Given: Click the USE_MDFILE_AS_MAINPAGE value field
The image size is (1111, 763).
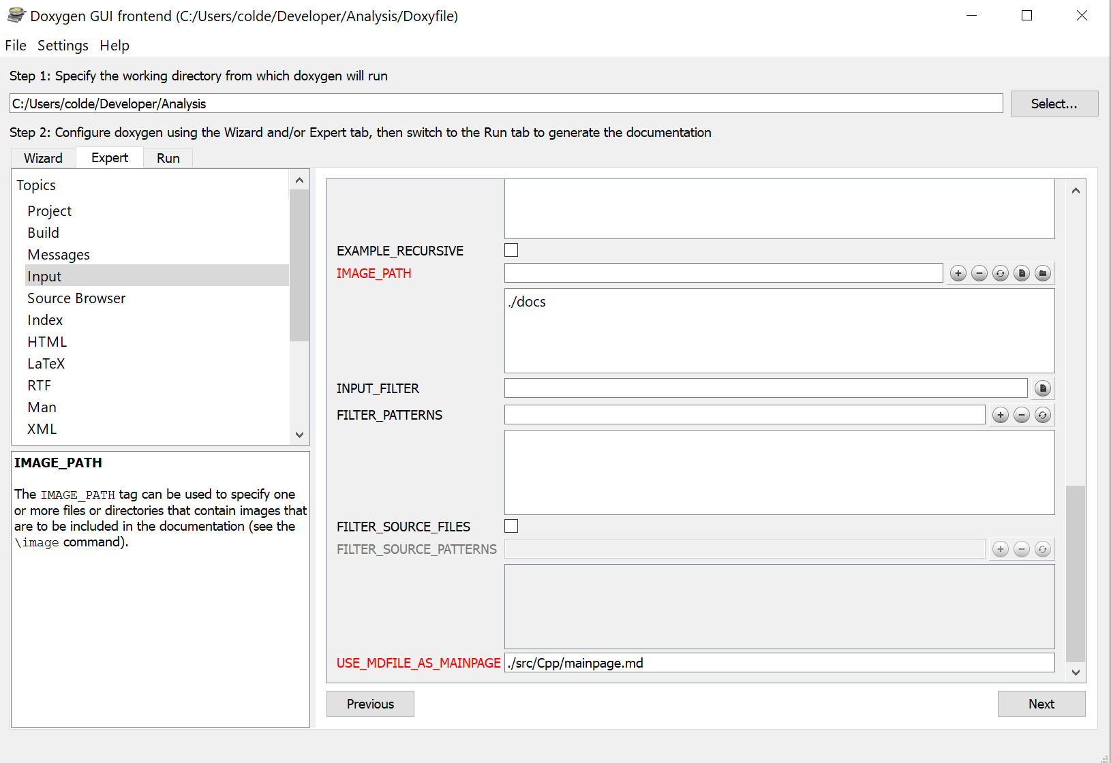Looking at the screenshot, I should tap(779, 663).
